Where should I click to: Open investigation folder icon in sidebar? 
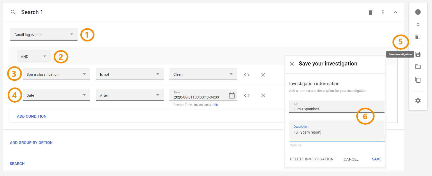(418, 67)
